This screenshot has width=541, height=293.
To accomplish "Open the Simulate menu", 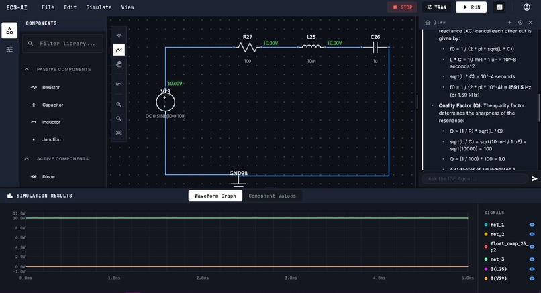I will (x=99, y=7).
